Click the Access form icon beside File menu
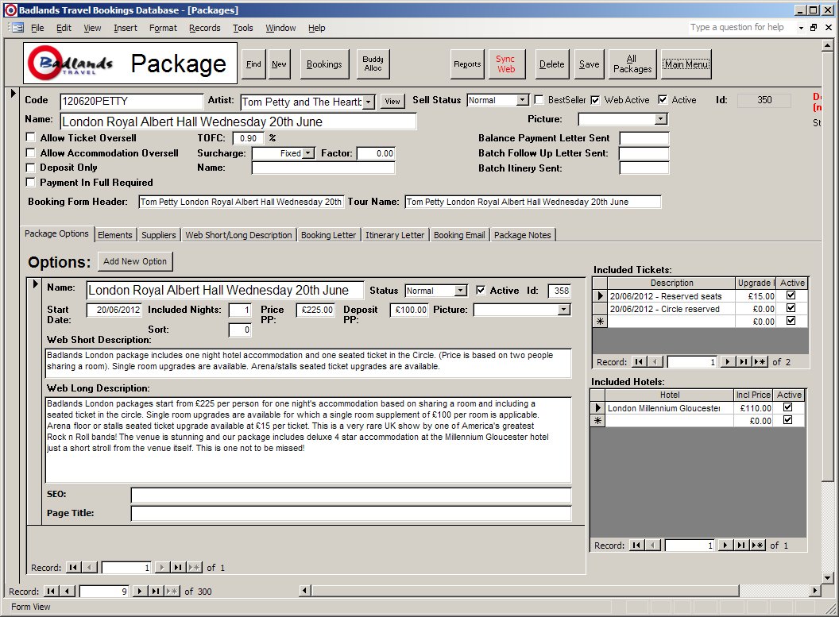Screen dimensions: 839x617 coord(17,28)
